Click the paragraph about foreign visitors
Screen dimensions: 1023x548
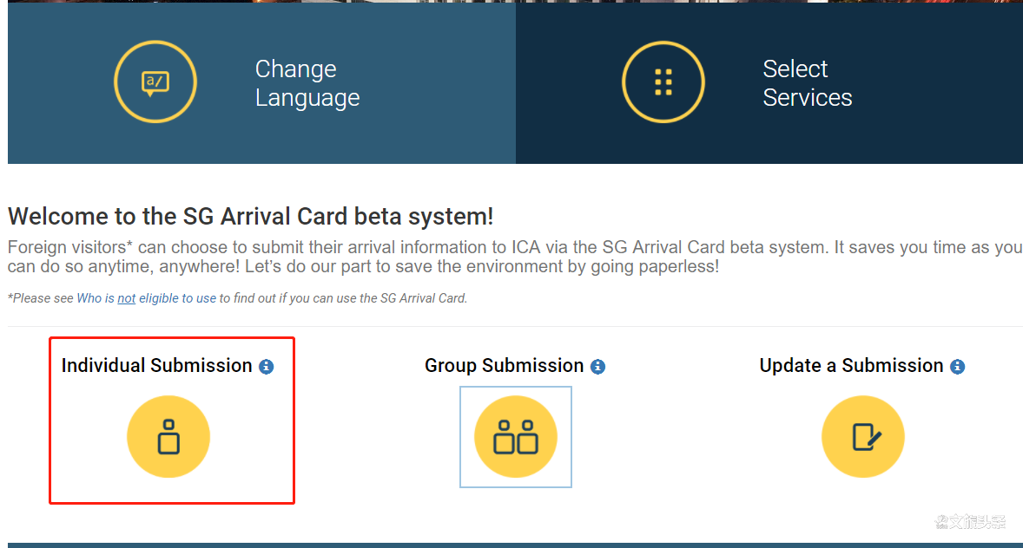coord(515,257)
